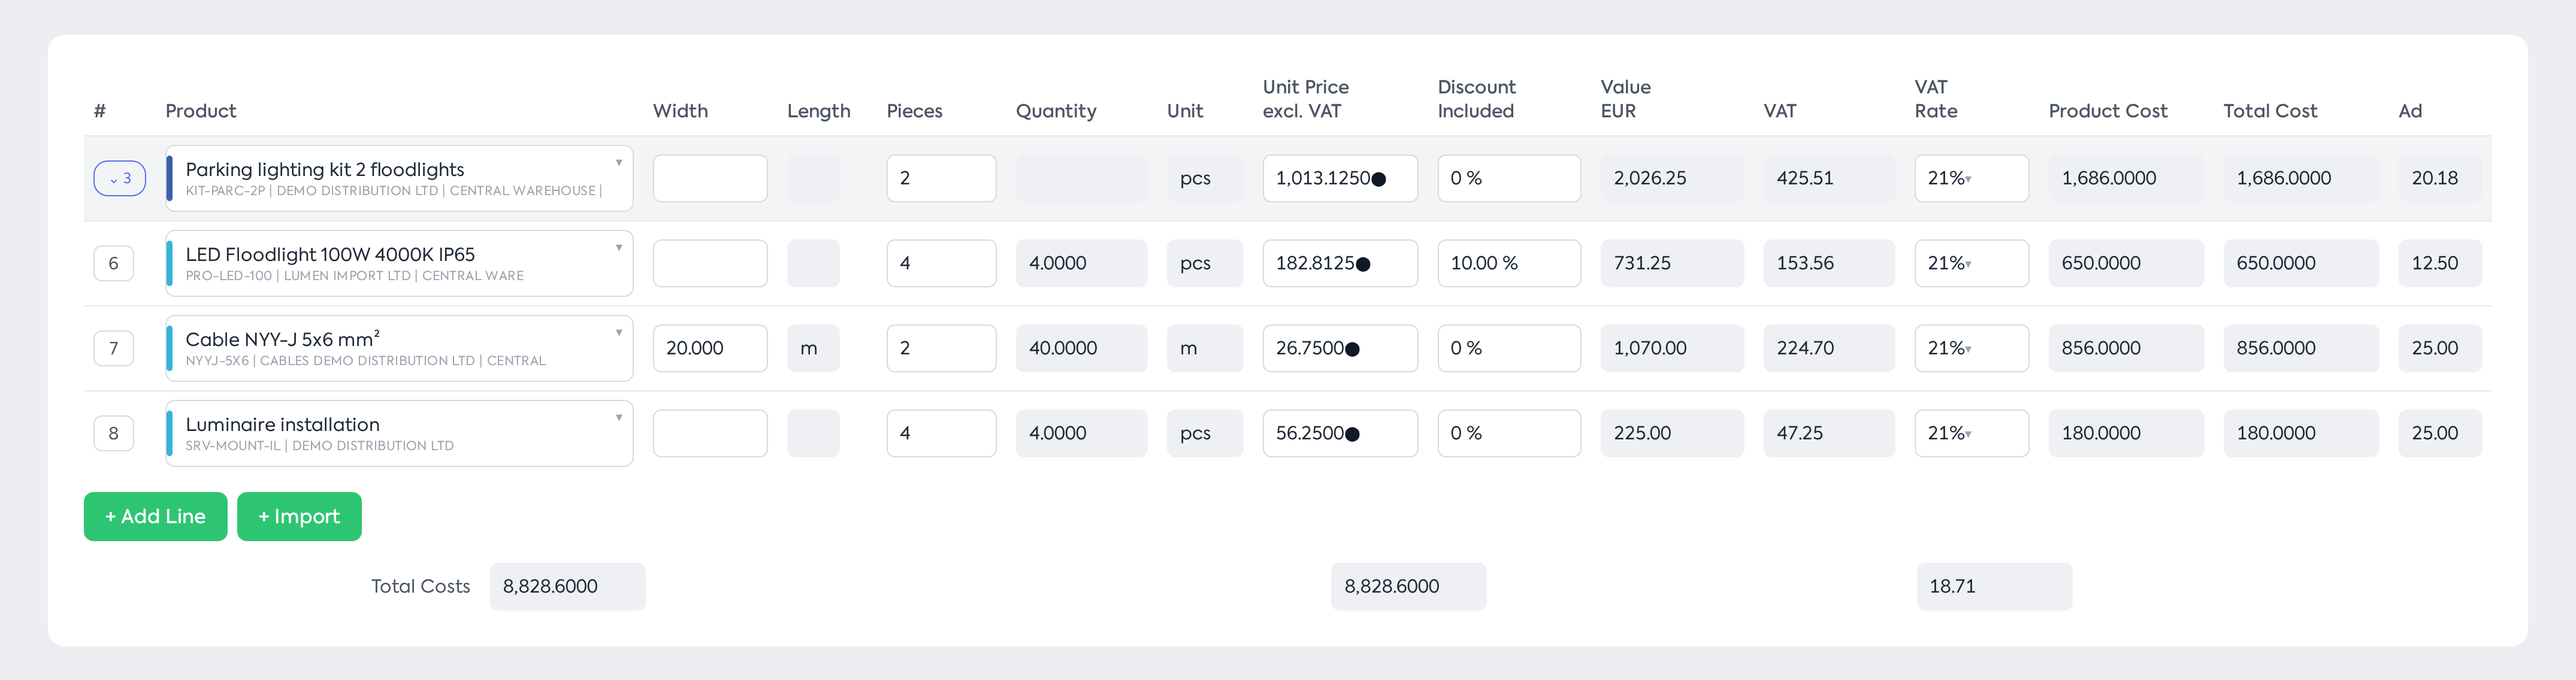Click Product Cost cell 856.0000
The width and height of the screenshot is (2576, 680).
pyautogui.click(x=2126, y=348)
